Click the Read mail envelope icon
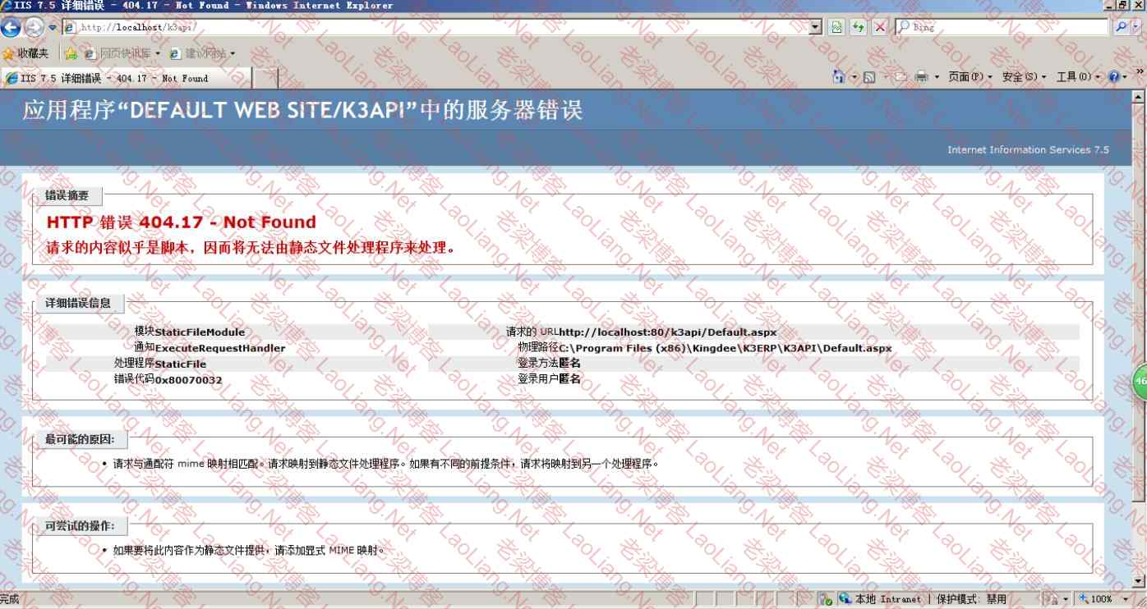 click(900, 77)
